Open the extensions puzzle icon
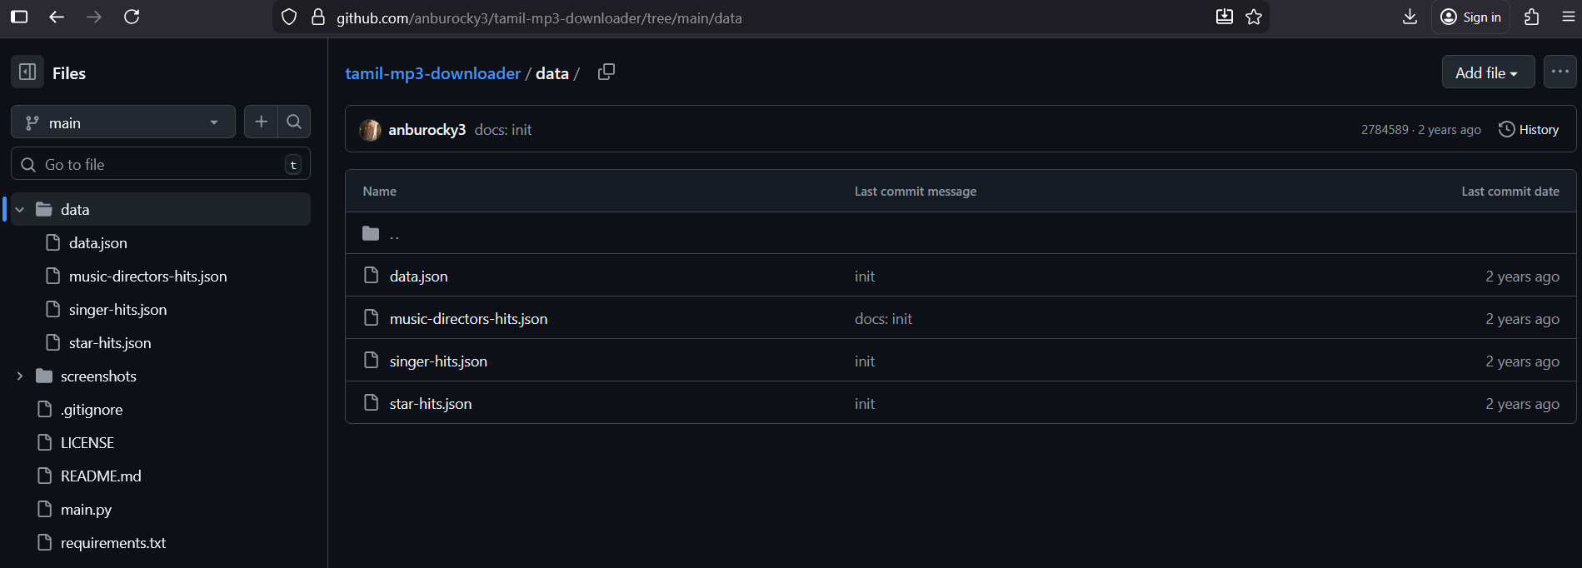The image size is (1582, 568). pos(1531,17)
